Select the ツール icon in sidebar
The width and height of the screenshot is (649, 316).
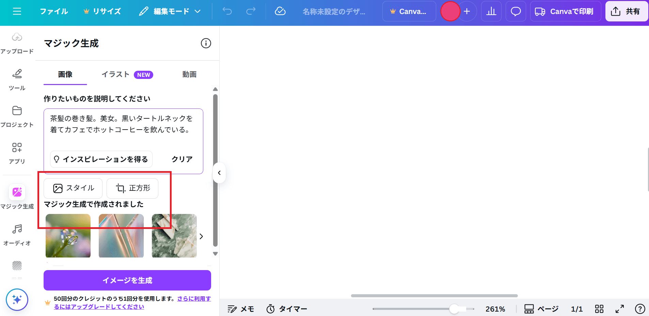[17, 78]
